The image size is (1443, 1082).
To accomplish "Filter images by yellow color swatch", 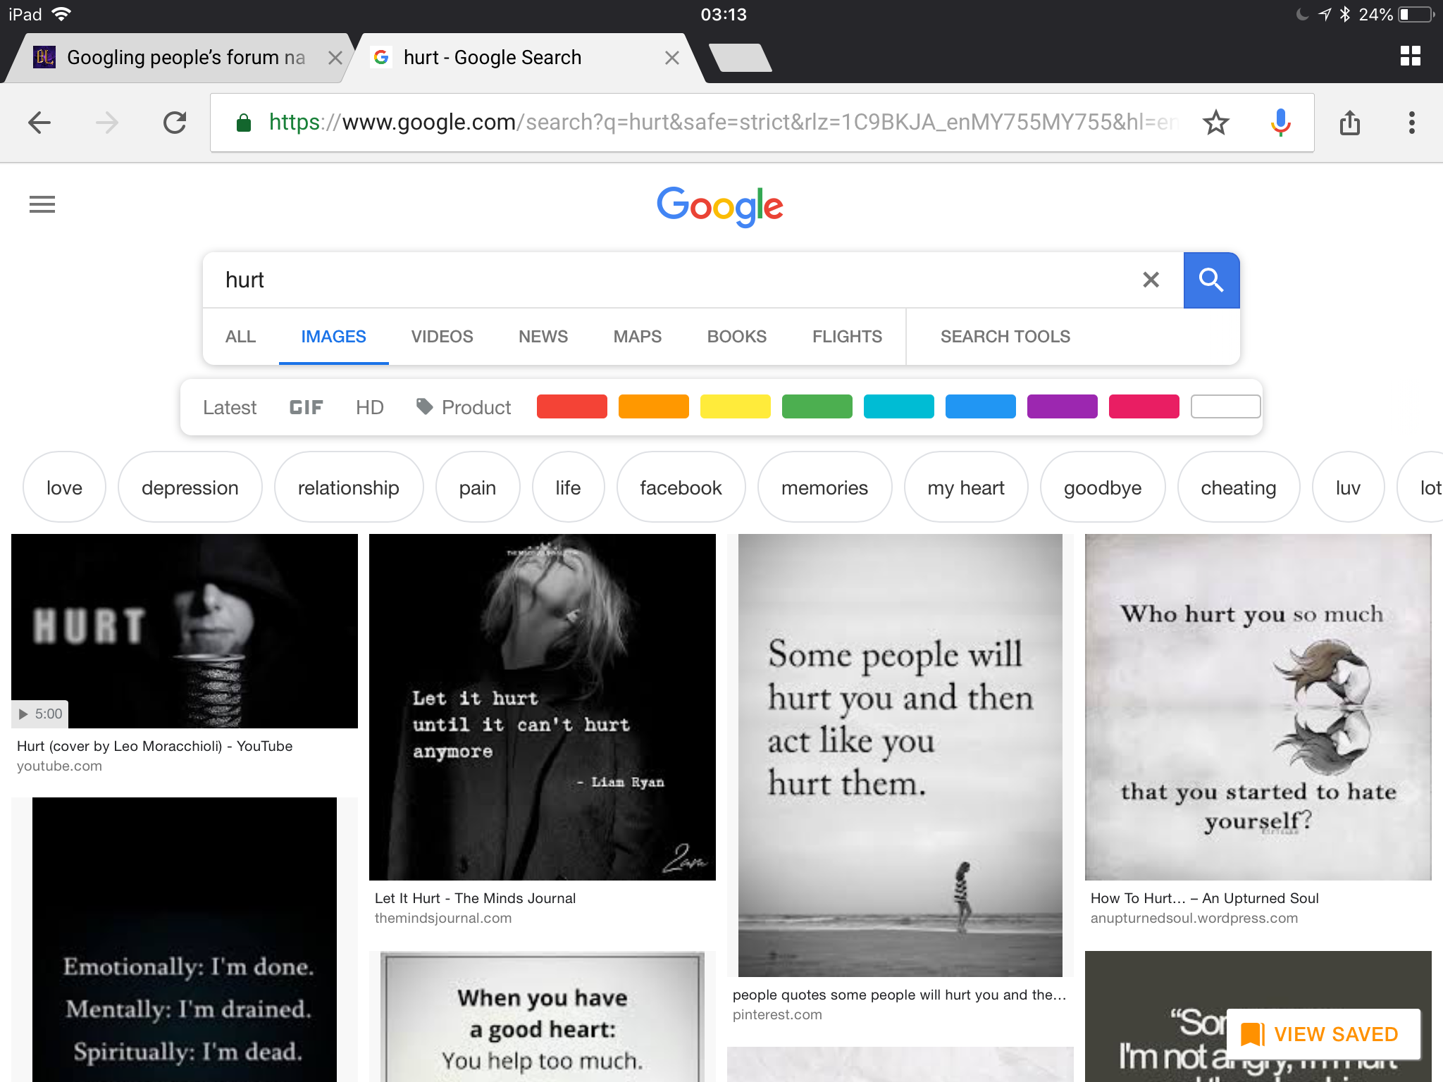I will [x=735, y=406].
